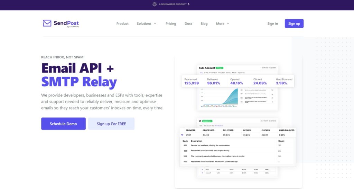Open the Docs navigation link
354x189 pixels.
188,23
